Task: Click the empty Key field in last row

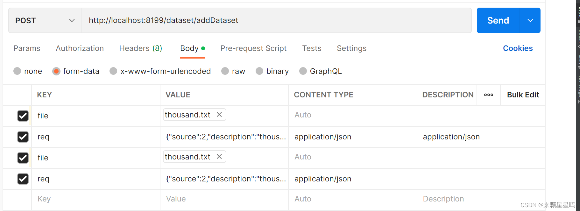Action: (x=95, y=199)
